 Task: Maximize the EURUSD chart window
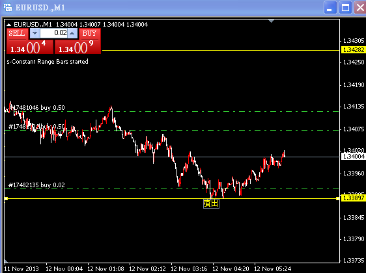pos(345,8)
